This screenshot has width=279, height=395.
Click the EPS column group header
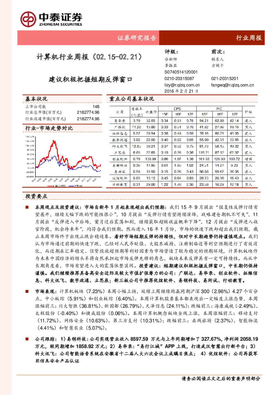pos(177,109)
